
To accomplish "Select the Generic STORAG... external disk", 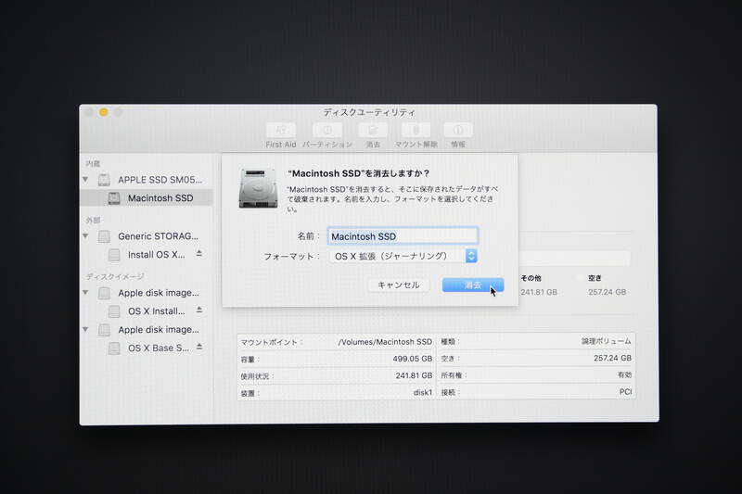I will coord(158,236).
